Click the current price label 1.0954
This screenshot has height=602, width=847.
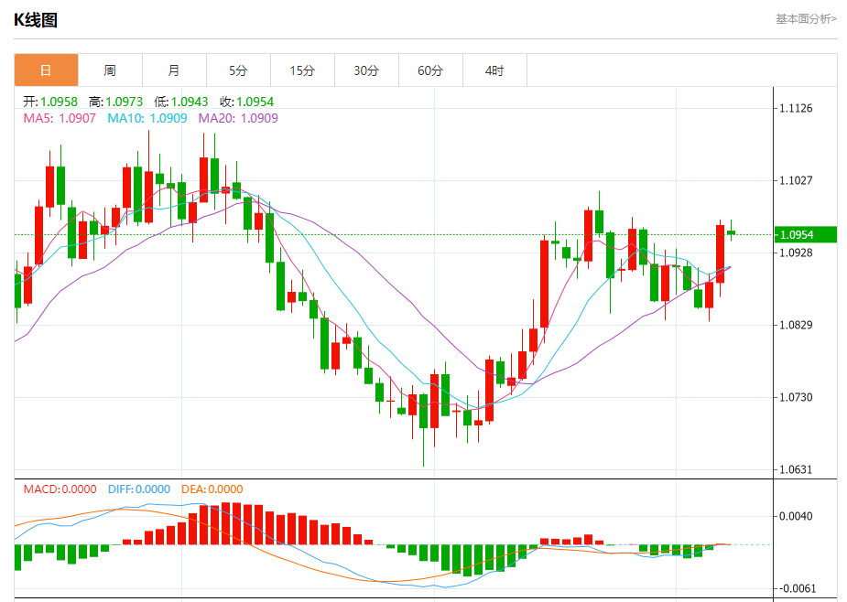coord(806,235)
